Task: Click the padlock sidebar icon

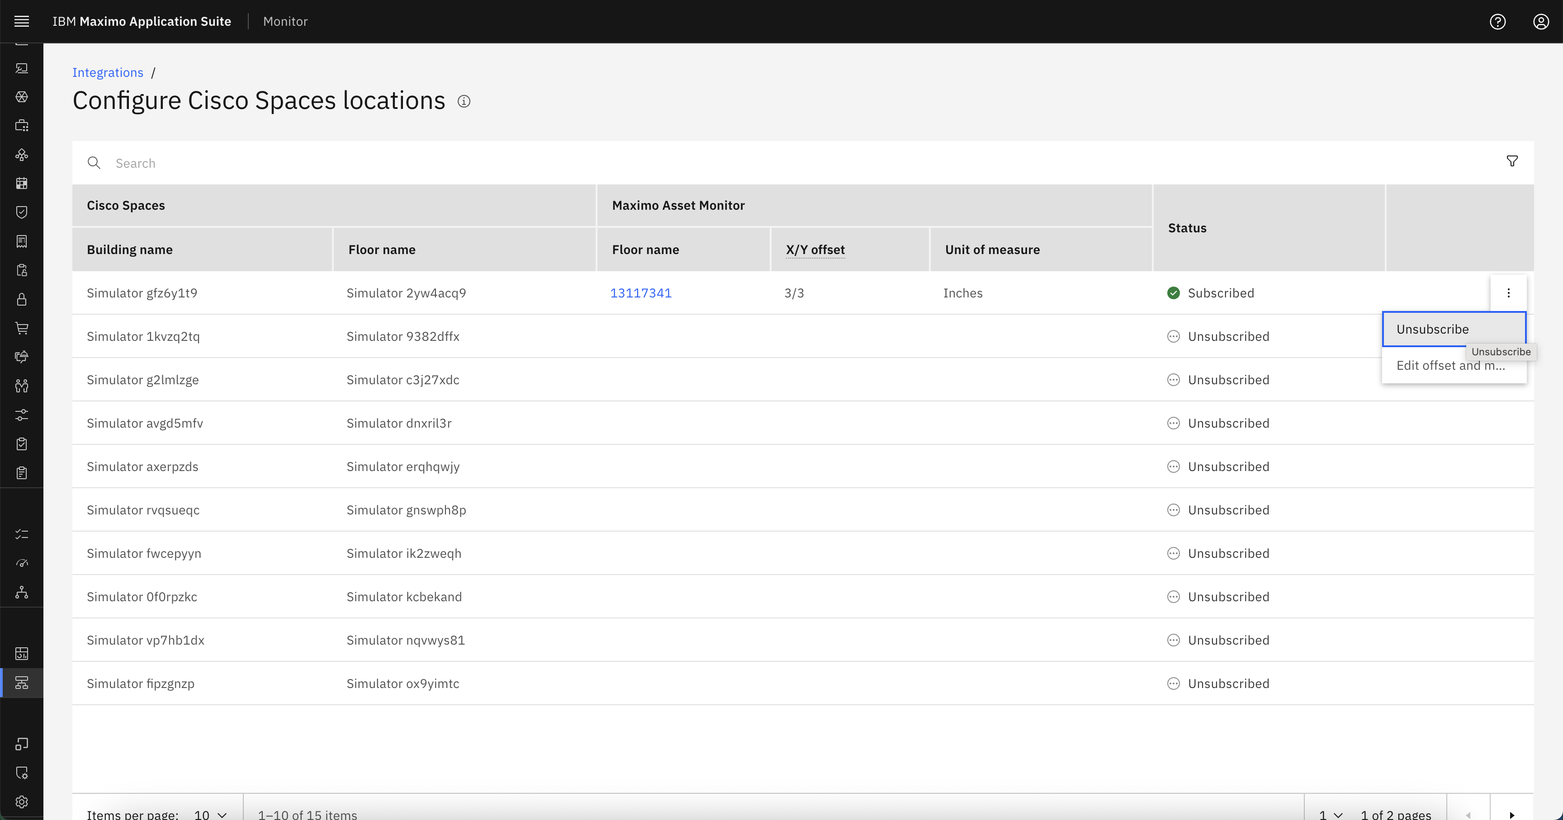Action: point(22,299)
